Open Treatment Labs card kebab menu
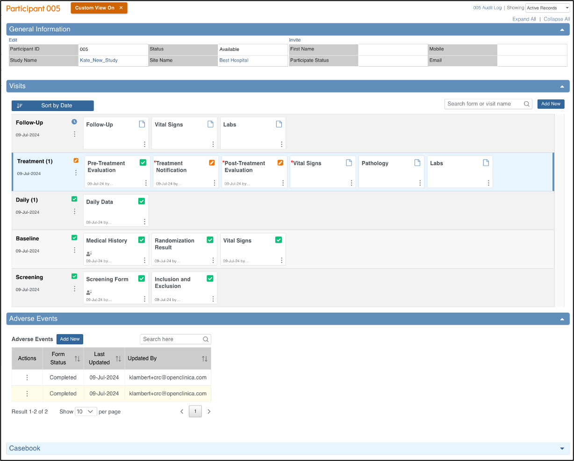 click(x=488, y=183)
